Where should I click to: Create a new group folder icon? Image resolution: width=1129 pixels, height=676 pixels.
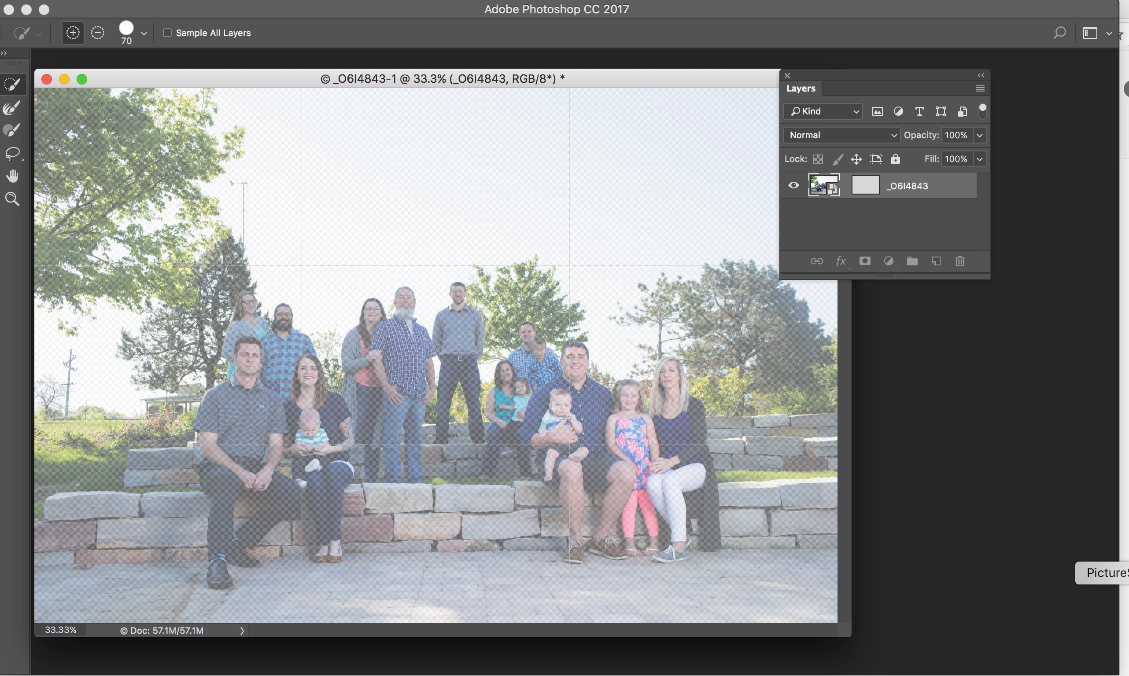tap(912, 261)
